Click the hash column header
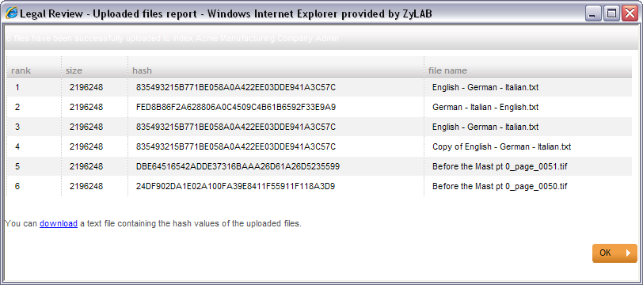This screenshot has width=643, height=285. (142, 70)
